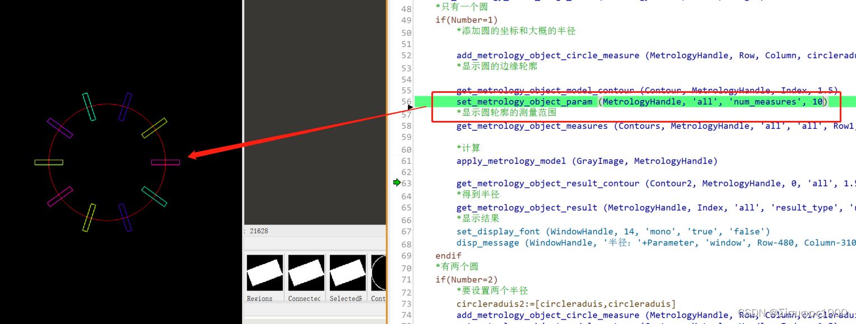The image size is (856, 324).
Task: Select the Regions variable thumbnail
Action: point(264,273)
